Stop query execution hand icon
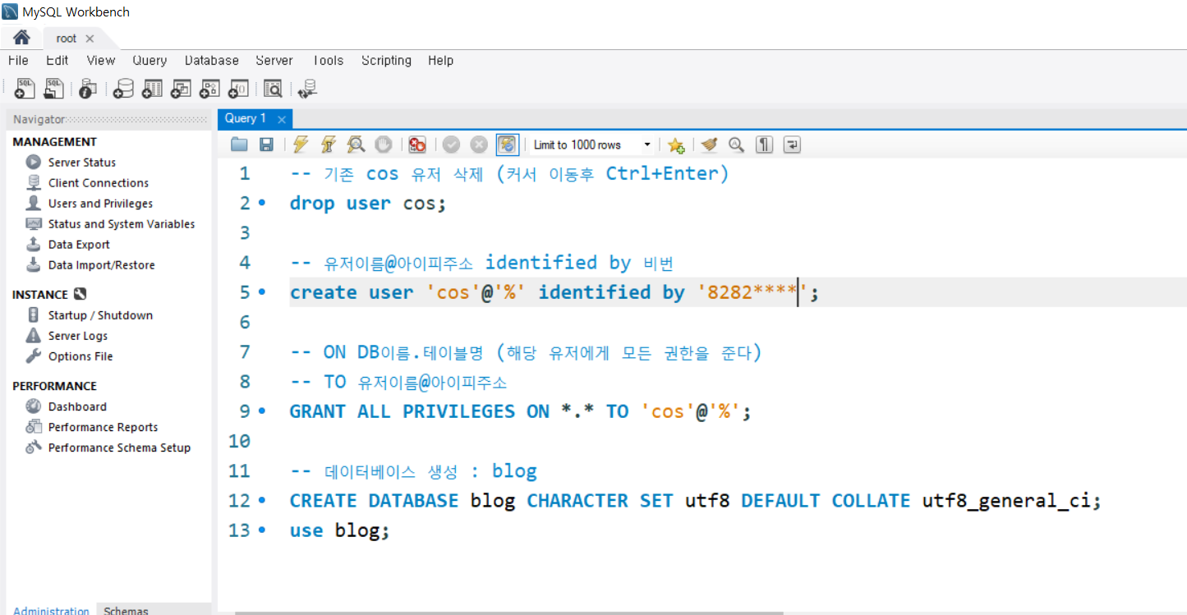Image resolution: width=1187 pixels, height=615 pixels. click(384, 145)
